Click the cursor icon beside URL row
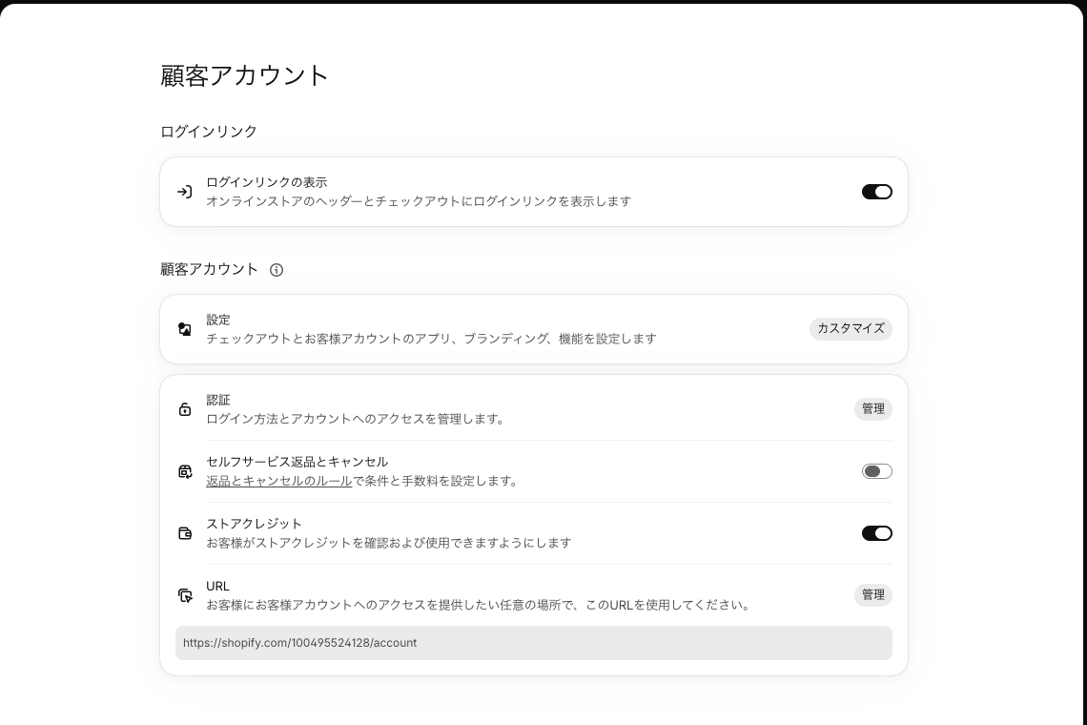The height and width of the screenshot is (725, 1087). tap(185, 595)
